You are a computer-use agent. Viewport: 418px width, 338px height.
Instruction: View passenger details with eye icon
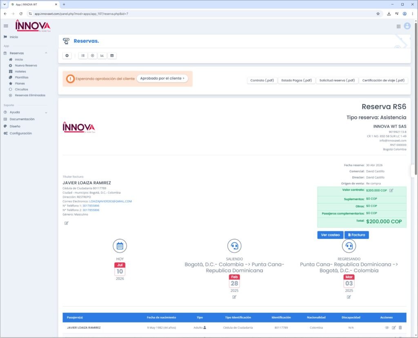(387, 328)
